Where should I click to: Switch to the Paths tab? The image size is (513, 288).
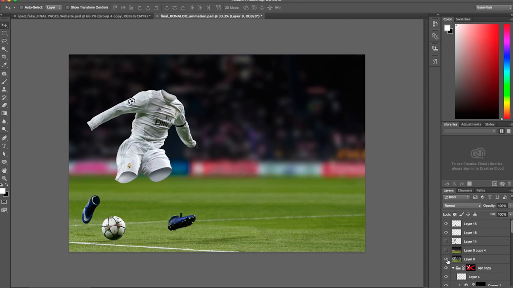point(481,190)
